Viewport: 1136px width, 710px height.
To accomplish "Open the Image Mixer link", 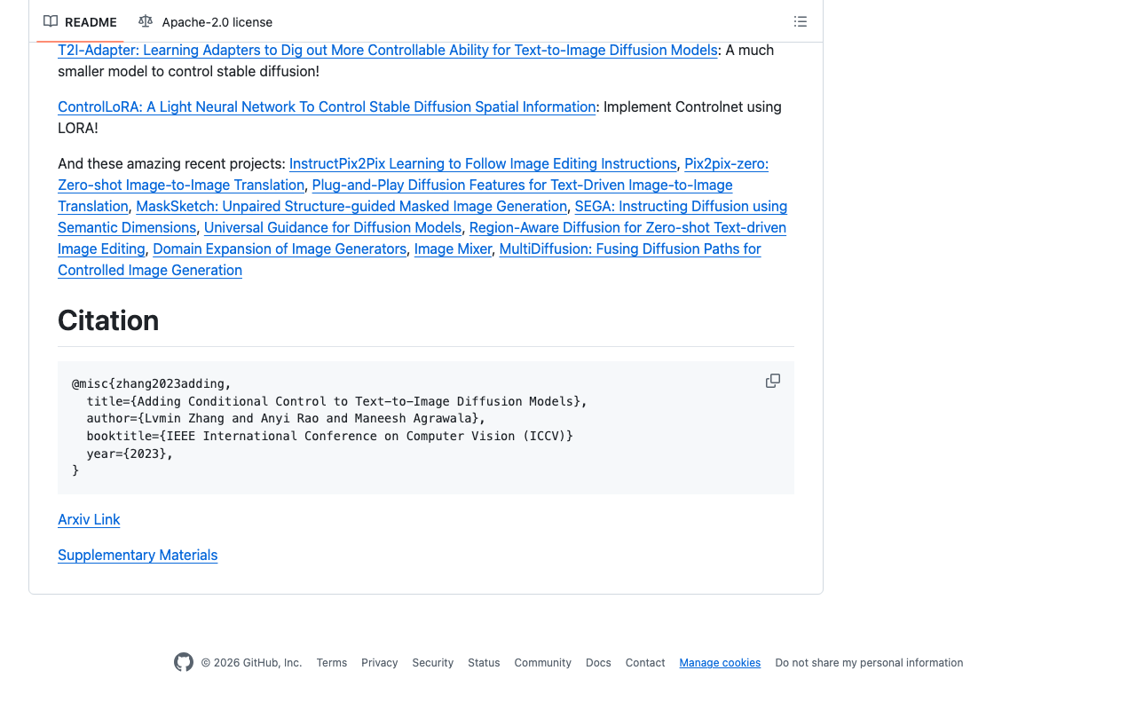I will tap(453, 248).
